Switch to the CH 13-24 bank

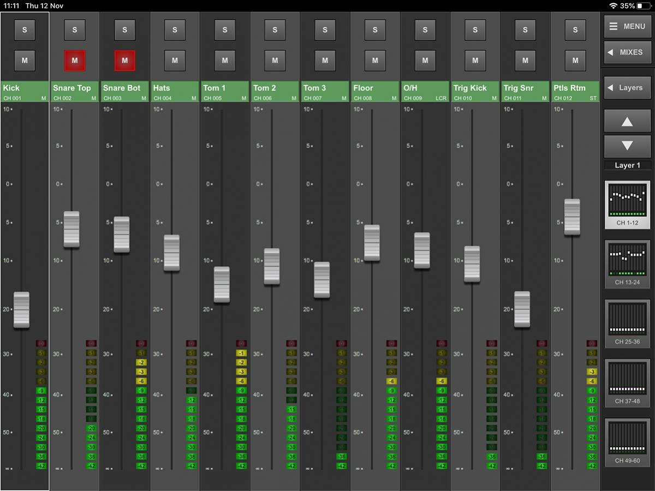[x=627, y=264]
